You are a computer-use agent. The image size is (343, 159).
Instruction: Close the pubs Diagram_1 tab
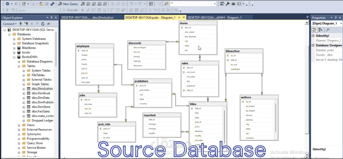183,18
